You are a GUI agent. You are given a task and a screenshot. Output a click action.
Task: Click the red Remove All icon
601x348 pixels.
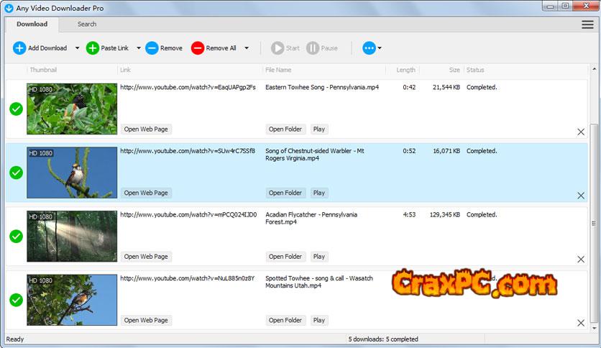pos(198,48)
